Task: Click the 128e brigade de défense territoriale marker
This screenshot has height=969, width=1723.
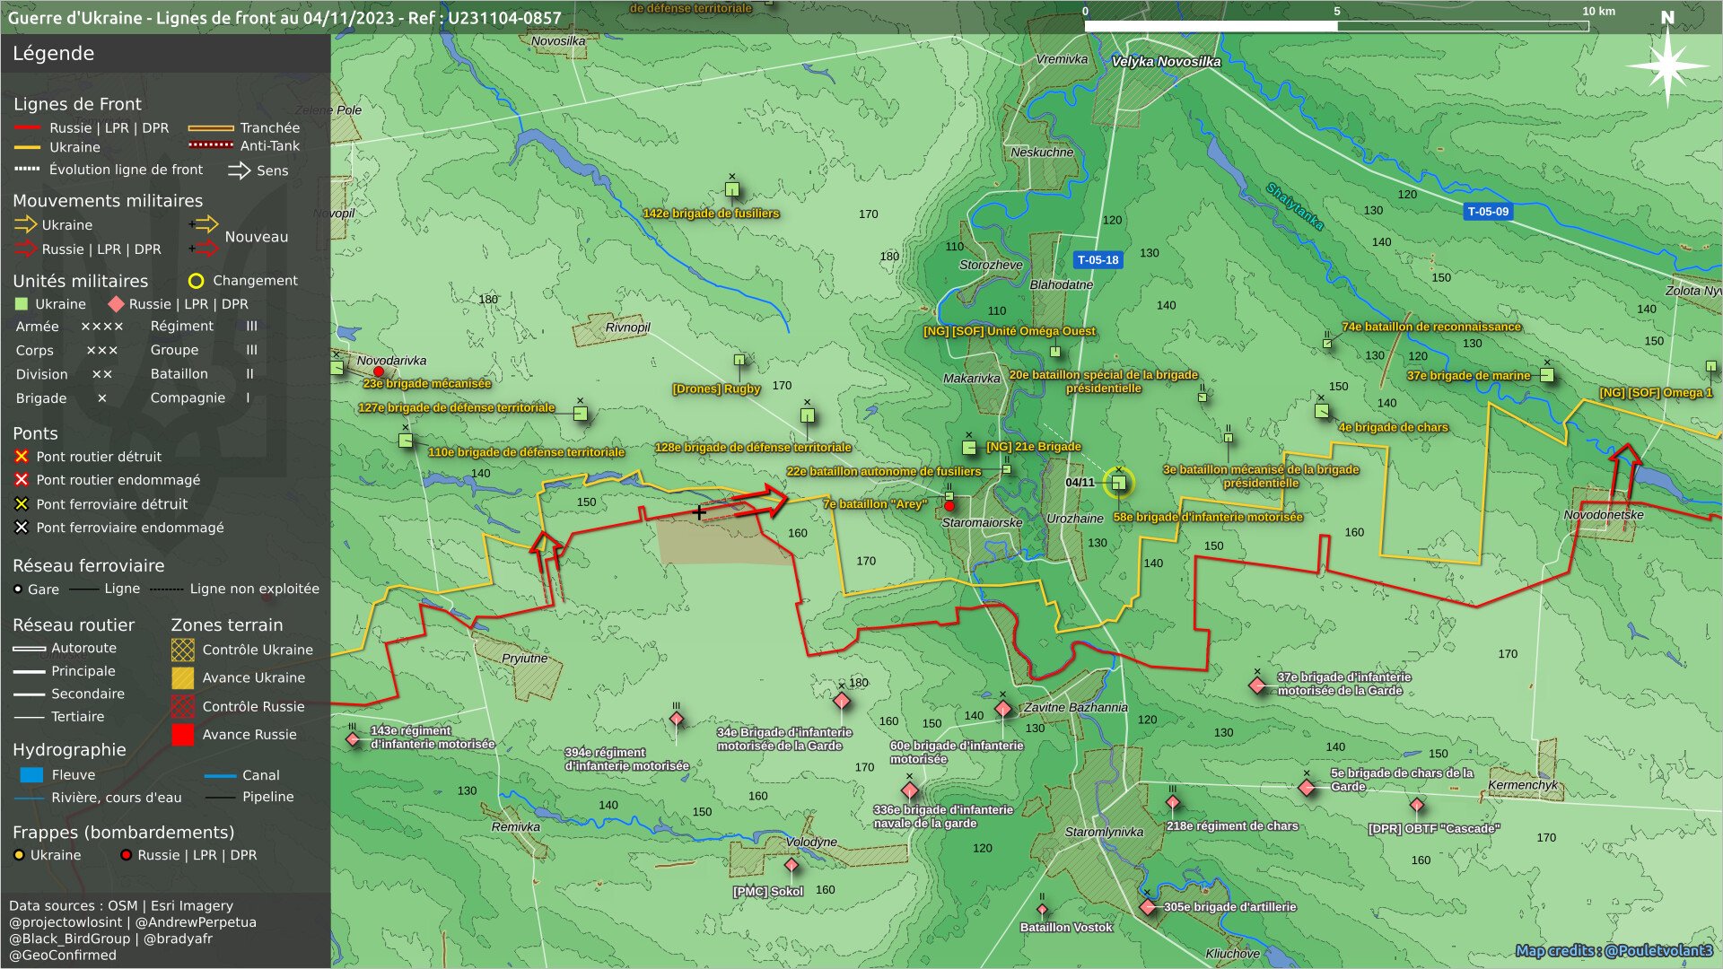Action: [808, 415]
